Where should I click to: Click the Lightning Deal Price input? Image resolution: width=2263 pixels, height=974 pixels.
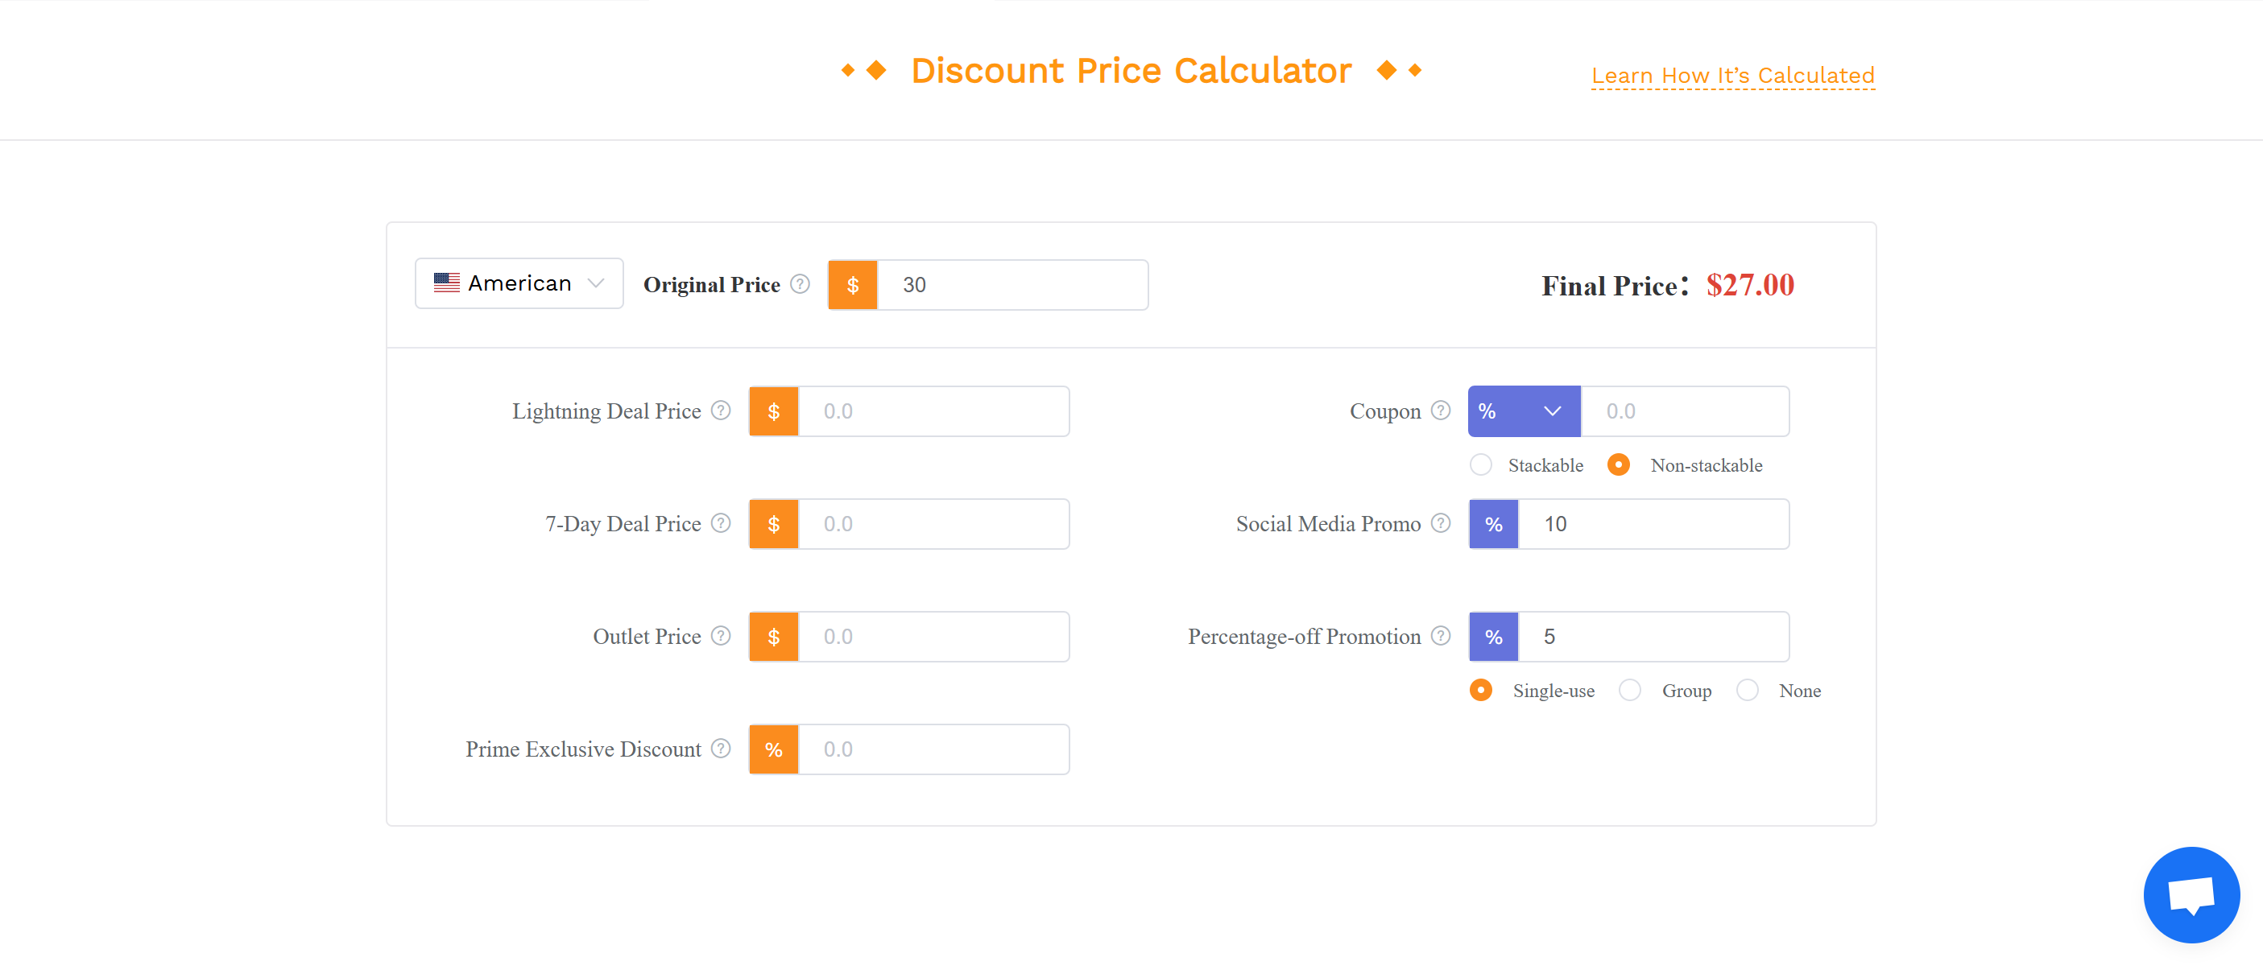[x=933, y=411]
